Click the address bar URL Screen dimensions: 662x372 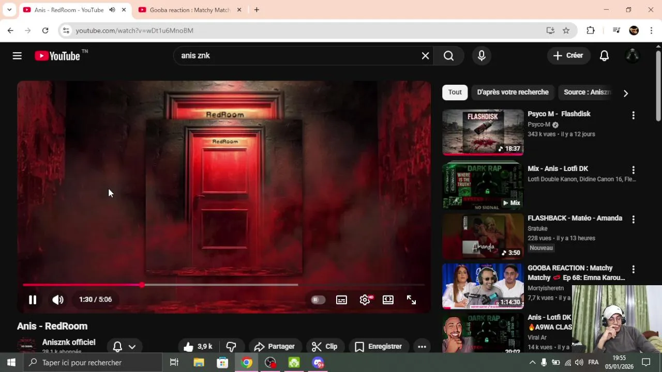coord(134,30)
